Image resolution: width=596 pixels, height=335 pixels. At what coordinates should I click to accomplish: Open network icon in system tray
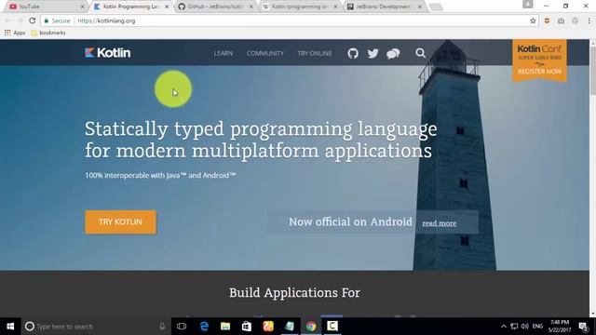[514, 327]
